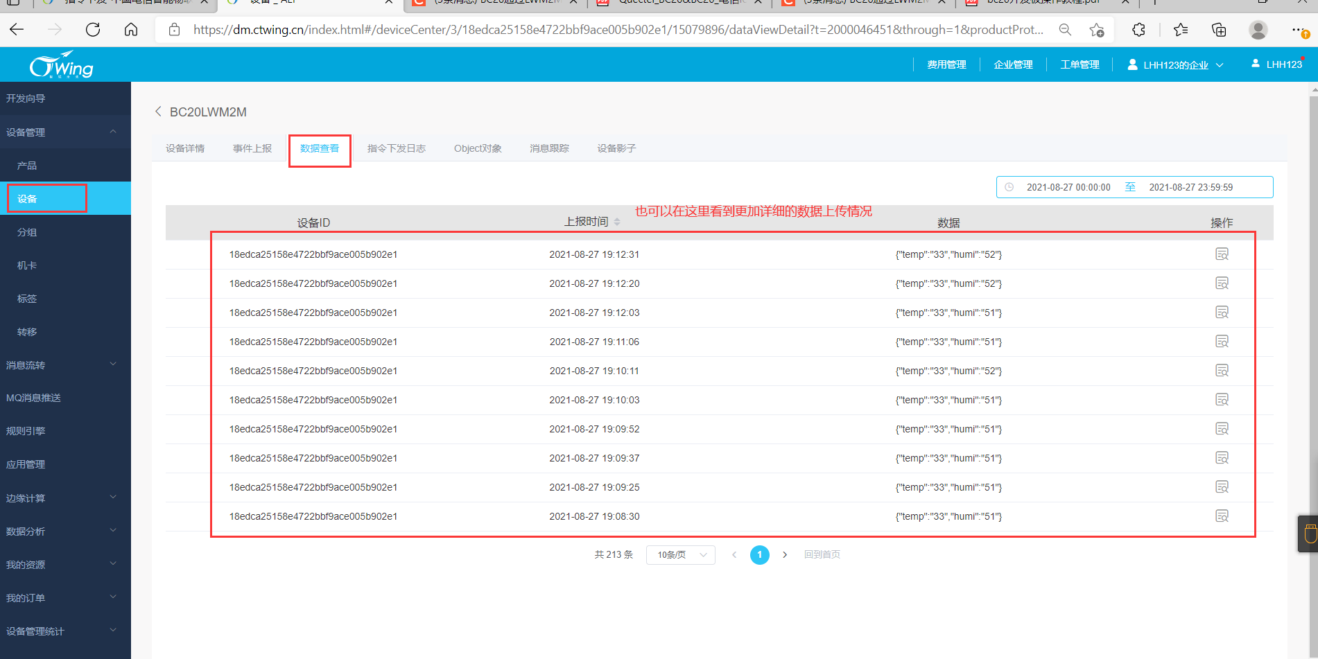View details for the 19:09:37 record

1222,458
